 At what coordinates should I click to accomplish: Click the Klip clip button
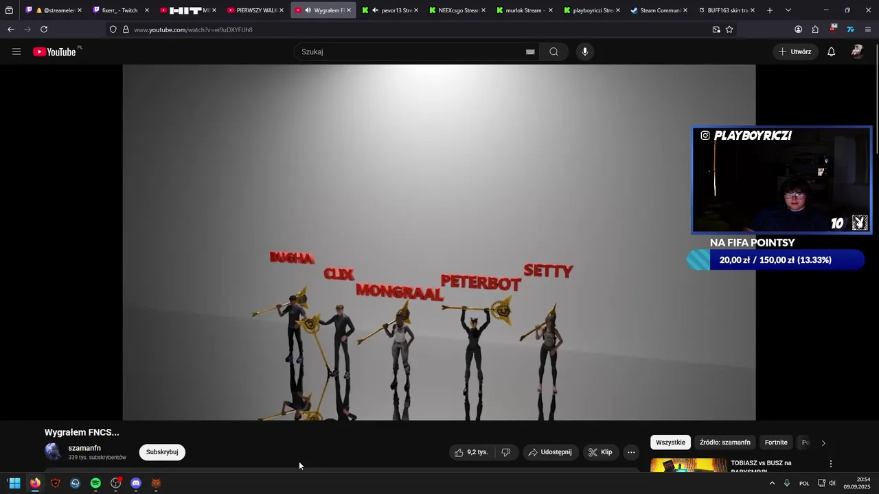(600, 452)
